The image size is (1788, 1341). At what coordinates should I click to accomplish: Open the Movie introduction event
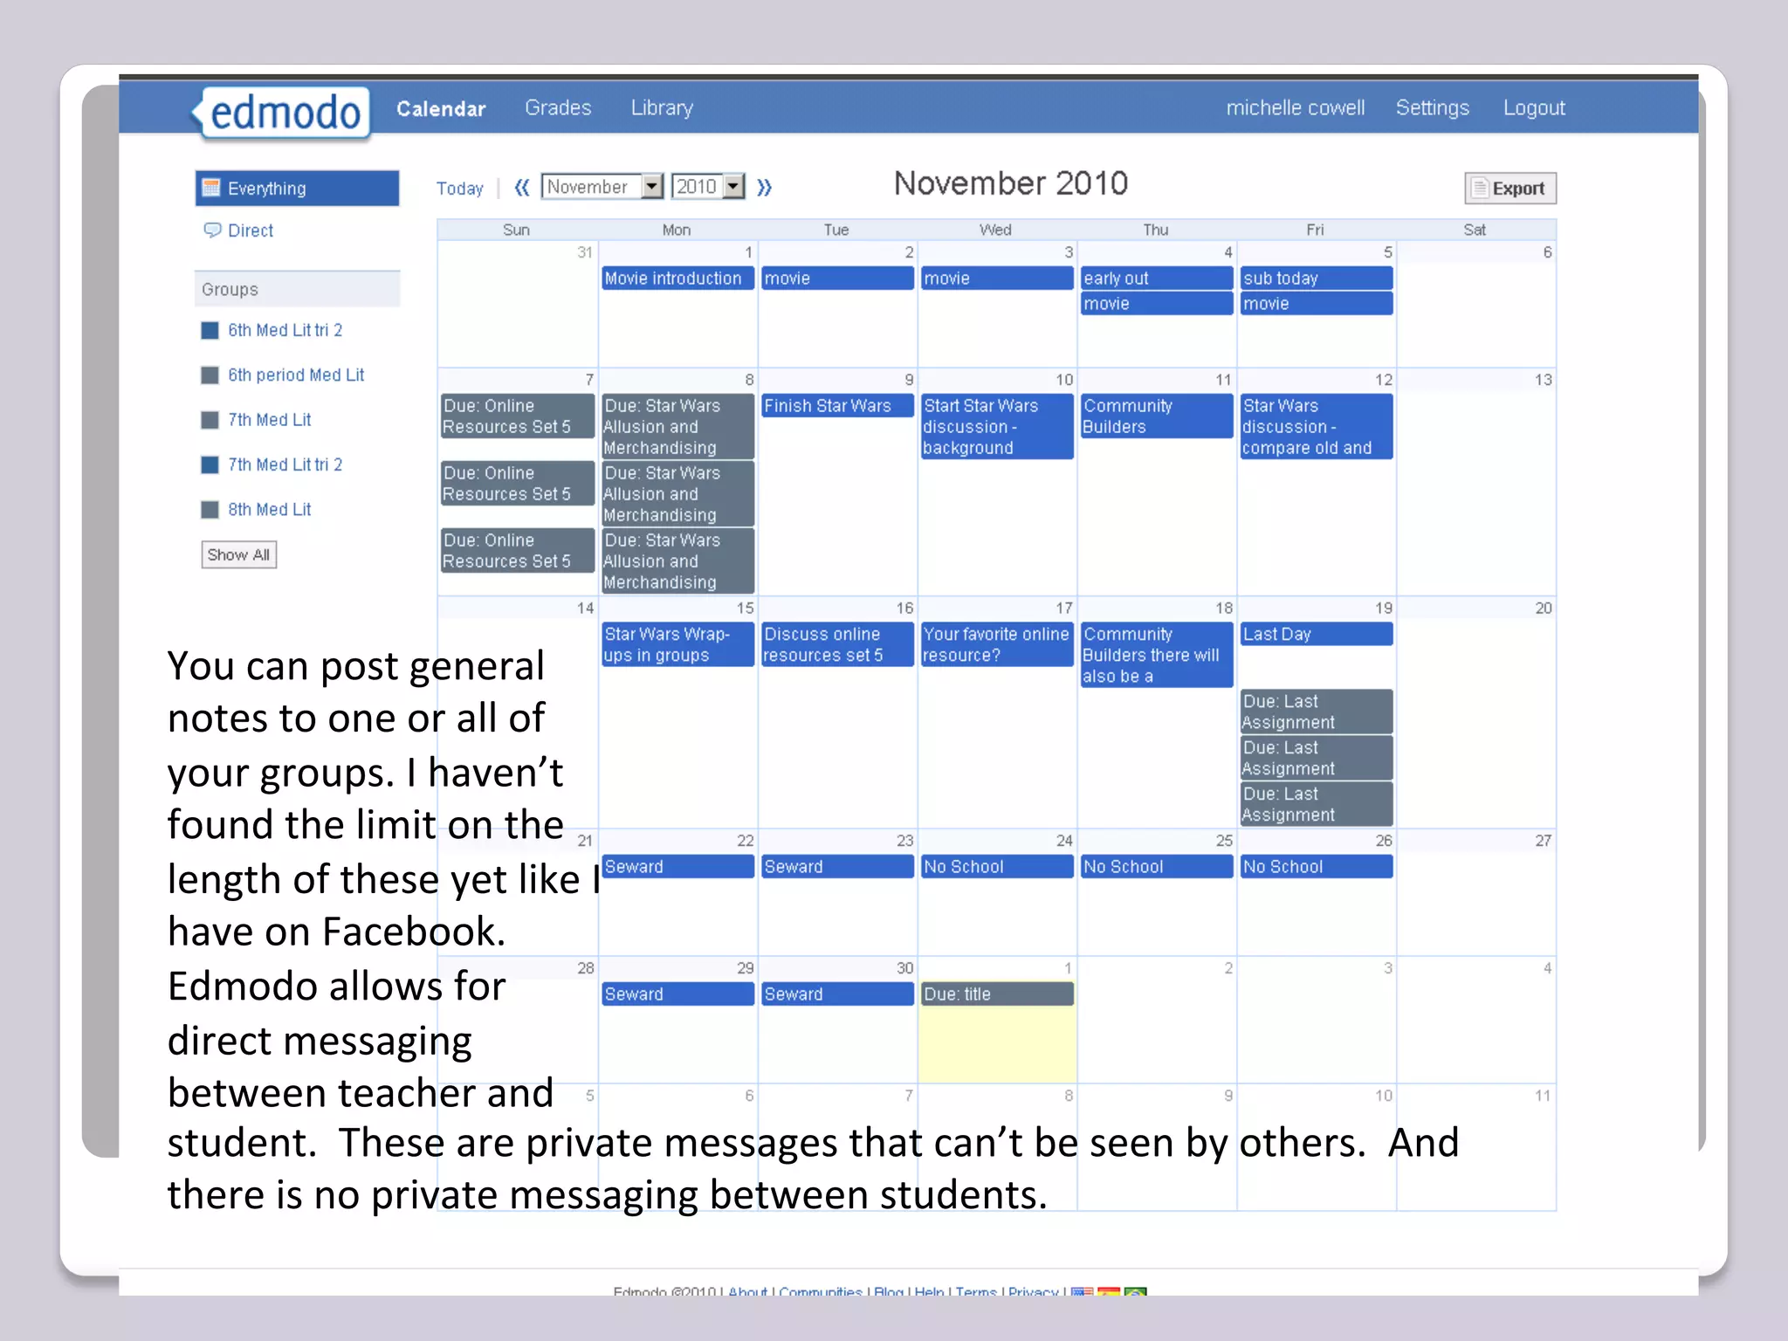(x=677, y=279)
